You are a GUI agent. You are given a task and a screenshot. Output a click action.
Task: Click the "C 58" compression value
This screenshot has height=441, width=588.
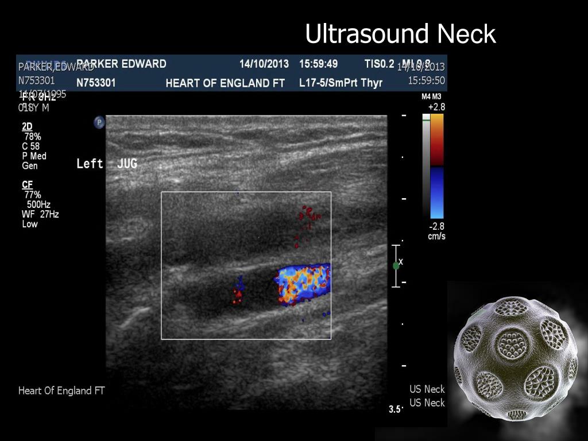pos(31,146)
